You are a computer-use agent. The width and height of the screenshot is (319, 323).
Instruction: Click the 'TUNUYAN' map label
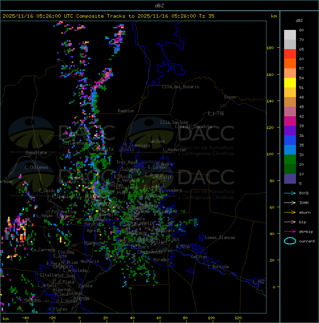81,299
